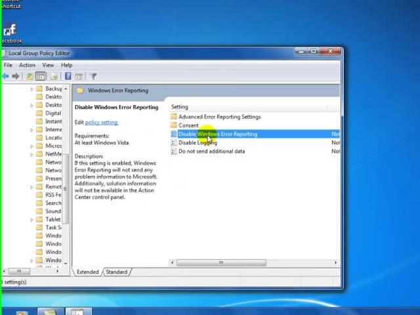
Task: Expand the Micros tree folder arrow
Action: click(31, 146)
